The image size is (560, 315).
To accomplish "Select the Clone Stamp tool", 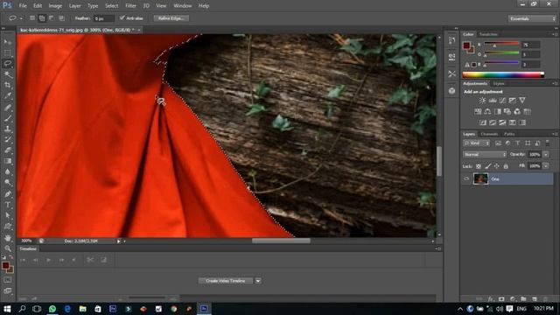I will click(x=8, y=129).
